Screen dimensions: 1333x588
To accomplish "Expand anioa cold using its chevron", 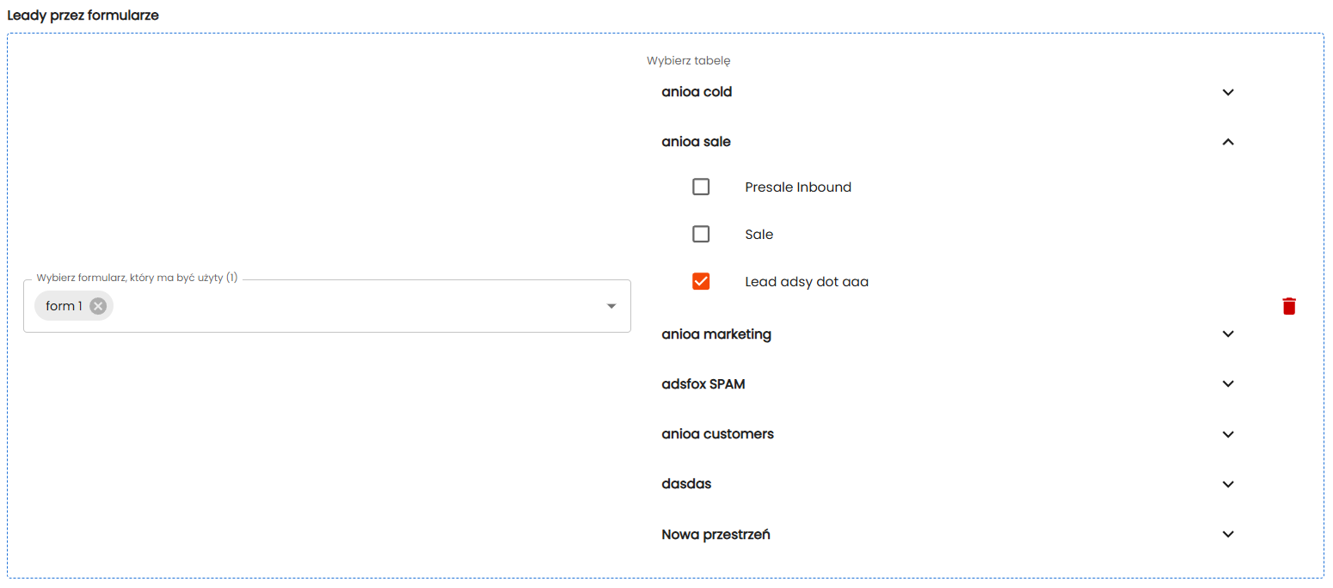I will pyautogui.click(x=1228, y=92).
